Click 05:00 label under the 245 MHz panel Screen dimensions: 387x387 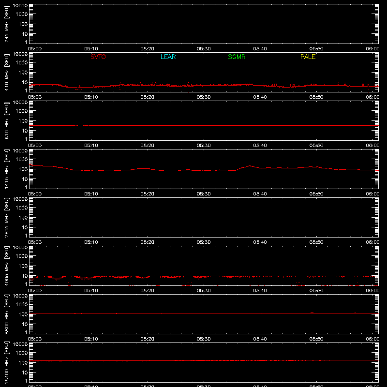pyautogui.click(x=35, y=49)
